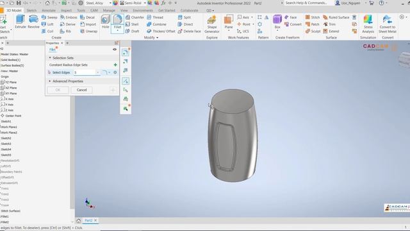Click Cancel in Fillet dialog
The height and width of the screenshot is (231, 410).
point(82,90)
